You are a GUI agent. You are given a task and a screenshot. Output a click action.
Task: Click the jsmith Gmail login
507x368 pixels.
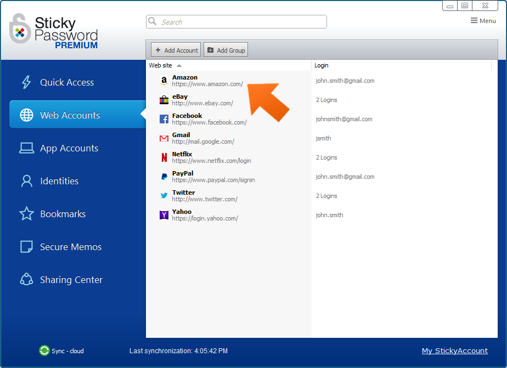pyautogui.click(x=323, y=138)
